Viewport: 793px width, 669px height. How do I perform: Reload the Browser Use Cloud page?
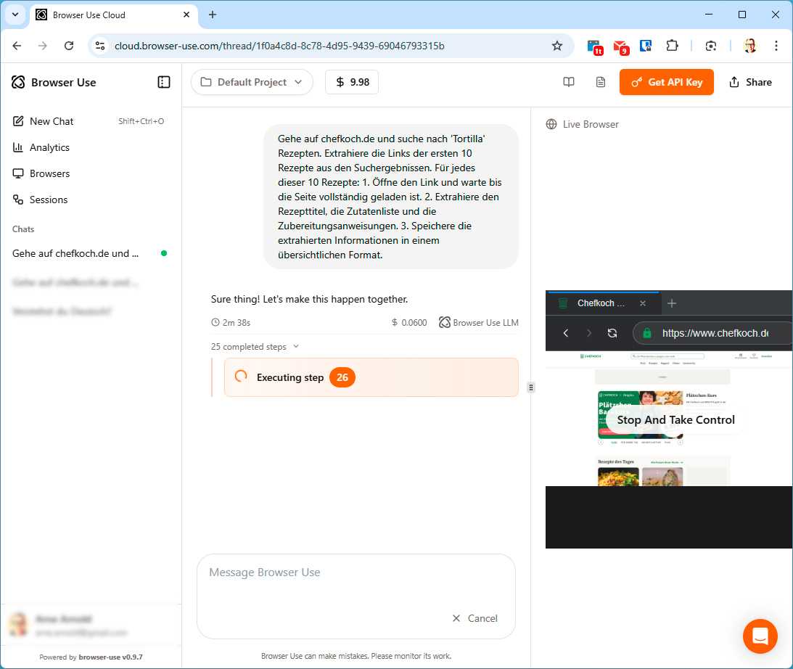69,46
